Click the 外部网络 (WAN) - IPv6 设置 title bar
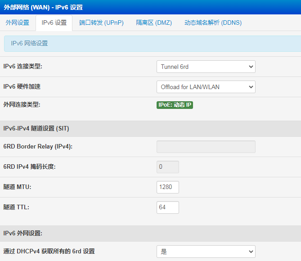This screenshot has height=261, width=301. click(x=44, y=7)
